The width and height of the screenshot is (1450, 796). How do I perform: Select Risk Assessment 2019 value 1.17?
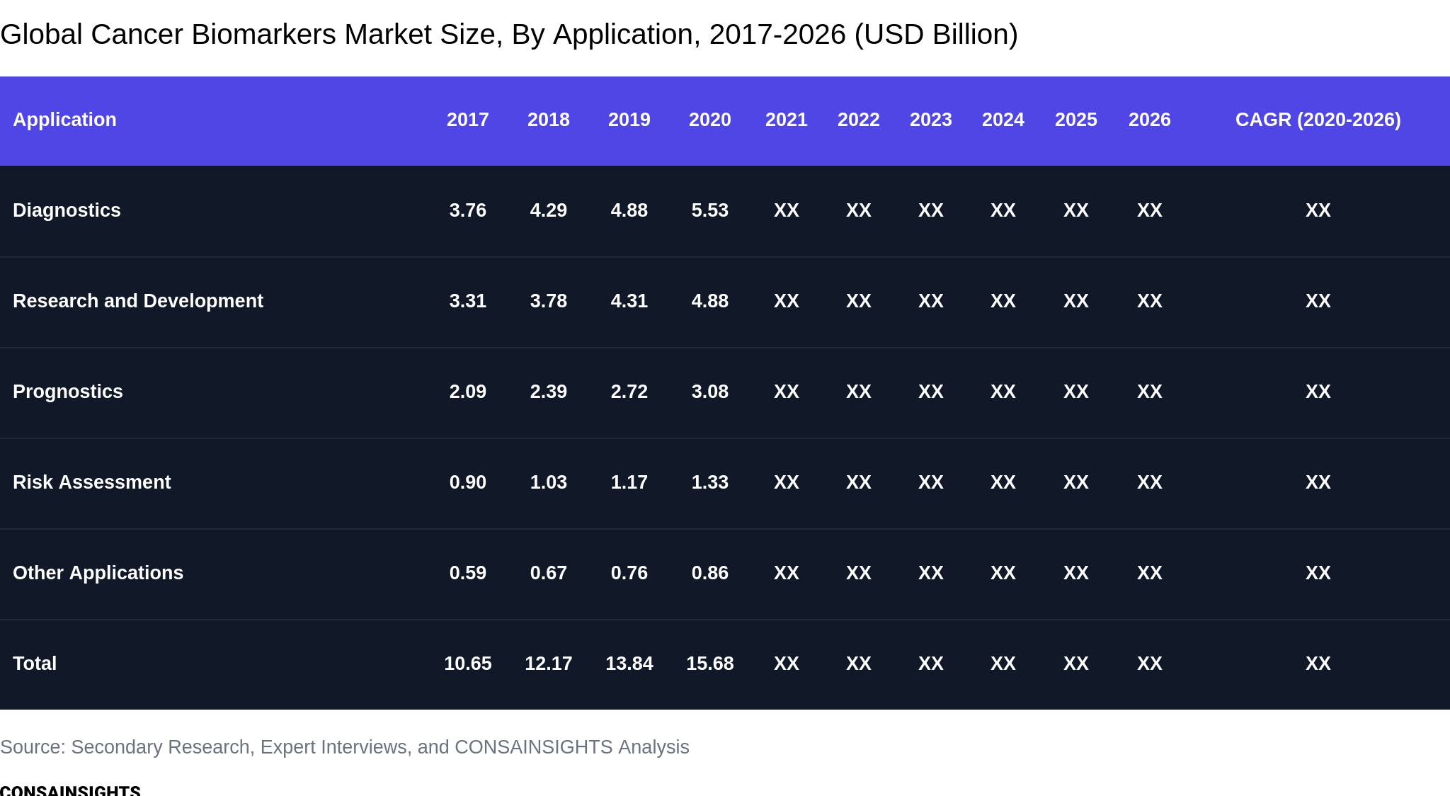tap(629, 482)
